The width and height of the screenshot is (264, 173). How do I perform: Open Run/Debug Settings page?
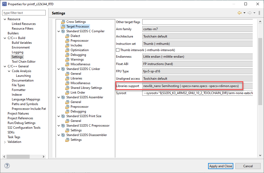click(x=22, y=123)
